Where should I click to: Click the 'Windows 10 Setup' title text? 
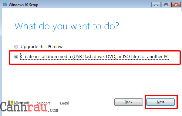coord(23,5)
